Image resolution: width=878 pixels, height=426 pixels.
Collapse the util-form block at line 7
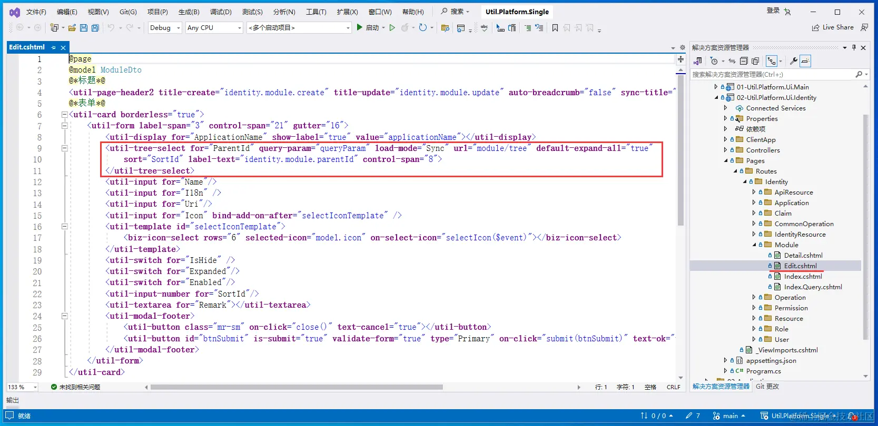tap(64, 126)
